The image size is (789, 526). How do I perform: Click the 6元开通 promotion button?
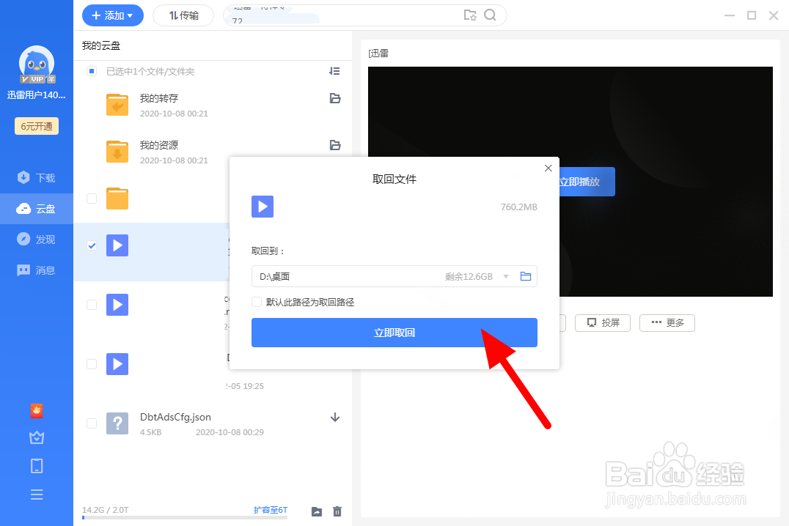click(x=37, y=126)
